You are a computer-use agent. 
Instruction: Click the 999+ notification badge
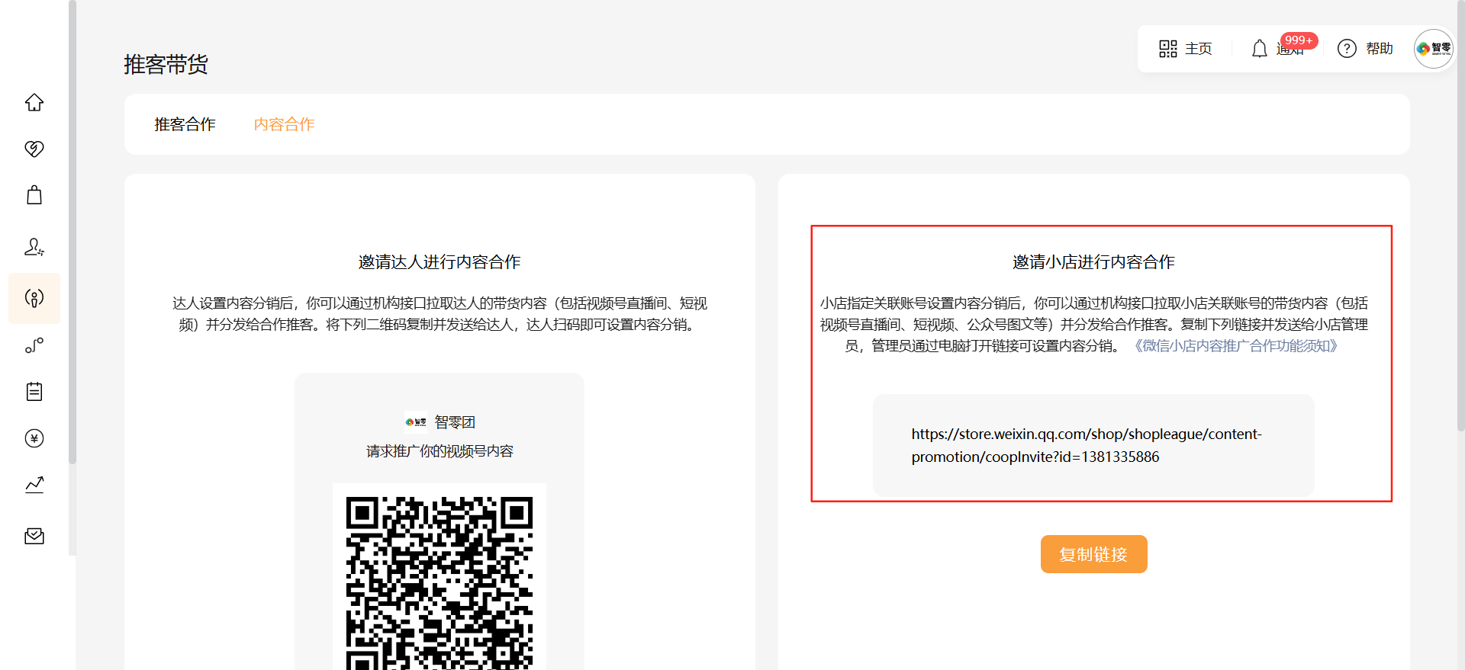tap(1299, 40)
